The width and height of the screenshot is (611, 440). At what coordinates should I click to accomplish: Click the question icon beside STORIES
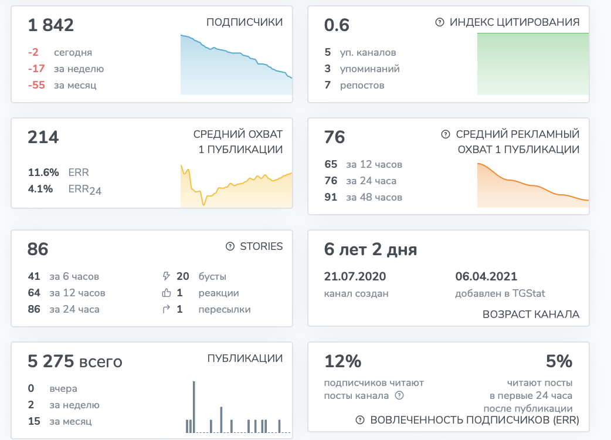coord(230,246)
